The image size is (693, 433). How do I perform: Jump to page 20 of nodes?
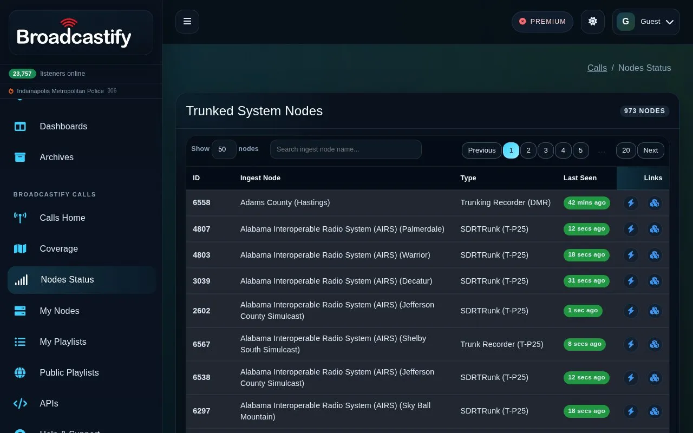tap(626, 150)
